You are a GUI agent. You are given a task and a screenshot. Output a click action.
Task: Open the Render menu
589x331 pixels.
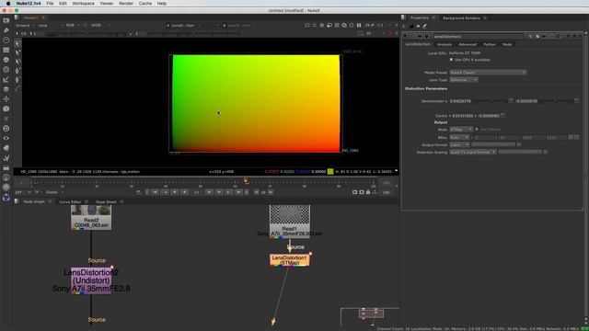click(x=126, y=4)
